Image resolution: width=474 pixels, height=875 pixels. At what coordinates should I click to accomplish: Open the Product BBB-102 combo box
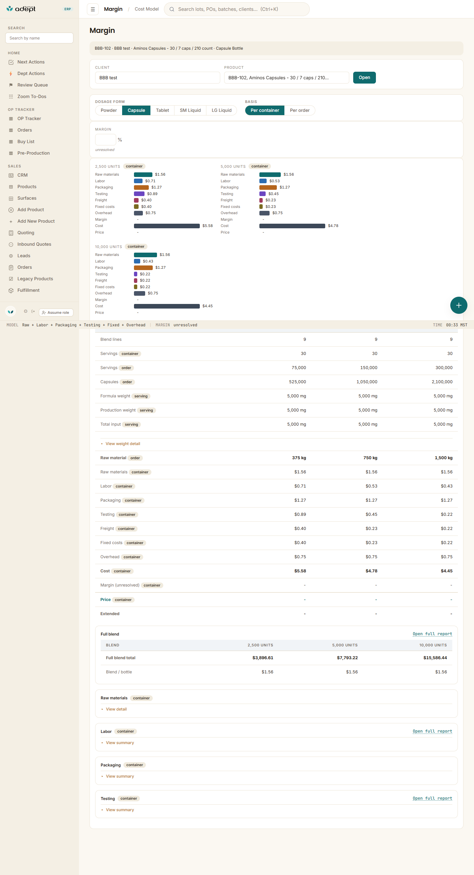point(286,78)
